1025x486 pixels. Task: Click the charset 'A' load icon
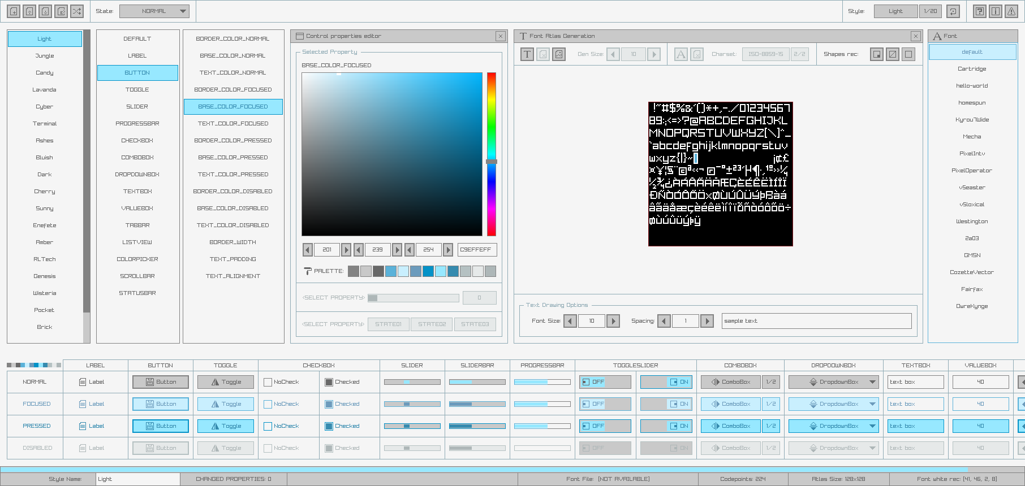click(681, 54)
